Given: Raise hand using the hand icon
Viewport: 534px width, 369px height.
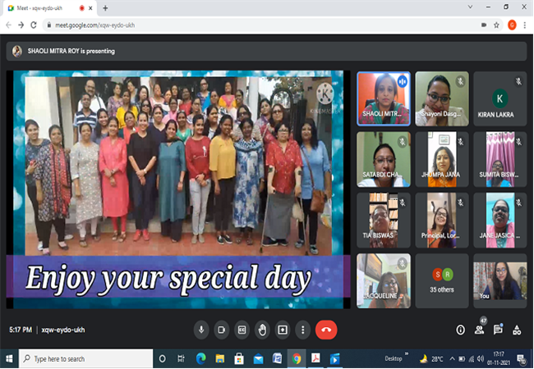Looking at the screenshot, I should (262, 330).
